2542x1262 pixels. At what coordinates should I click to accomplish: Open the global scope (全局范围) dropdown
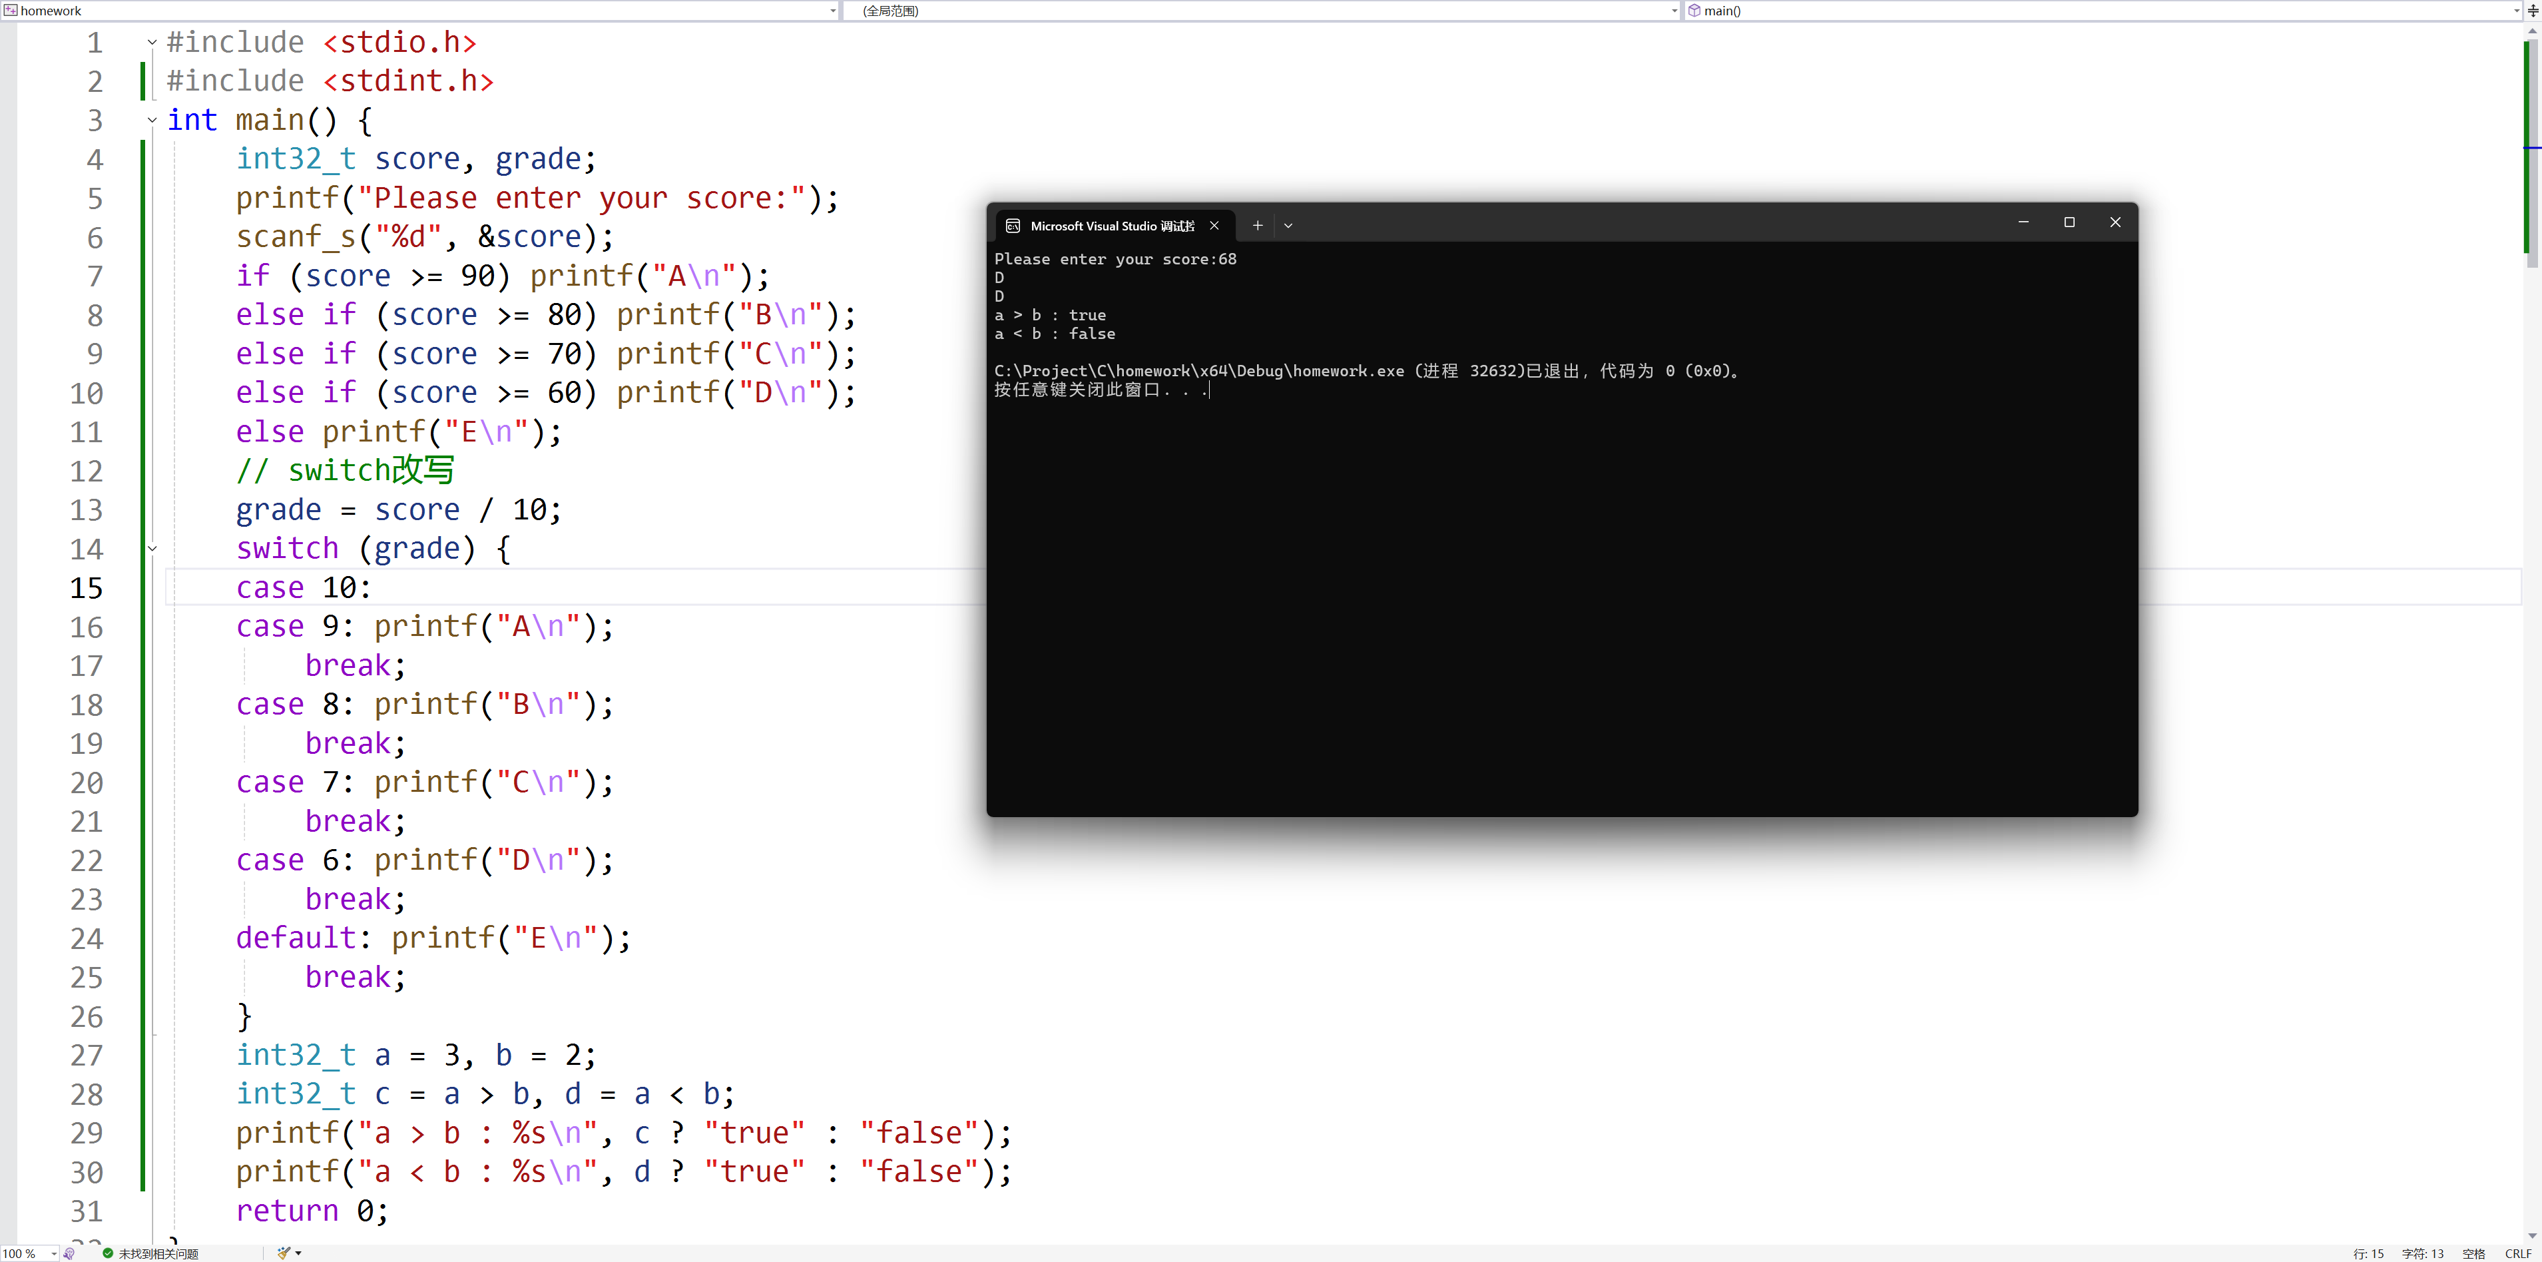pos(1674,11)
